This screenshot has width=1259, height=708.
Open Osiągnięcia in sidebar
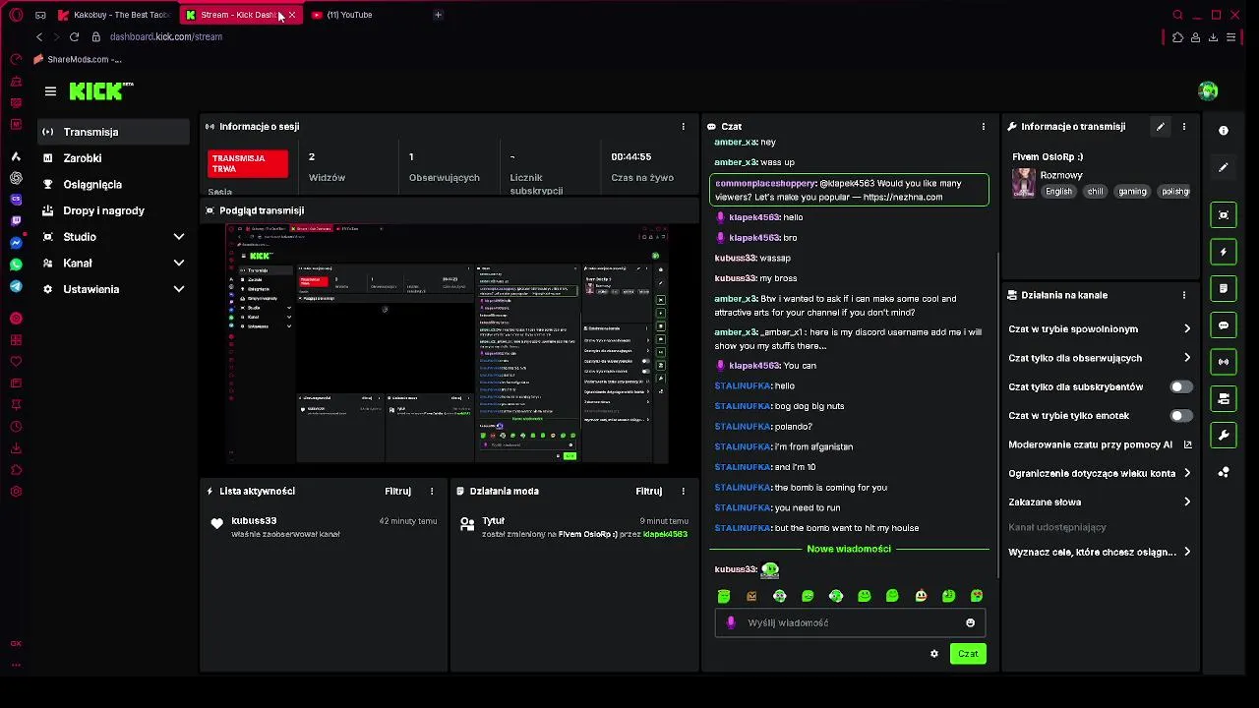113,185
